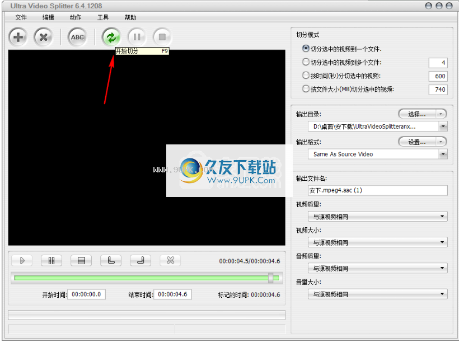This screenshot has width=459, height=342.
Task: Clear markers with the grey X button
Action: pos(170,260)
